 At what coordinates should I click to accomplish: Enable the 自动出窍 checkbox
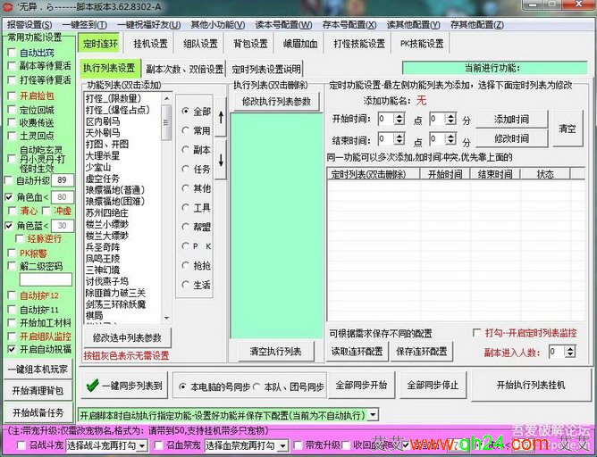click(11, 53)
